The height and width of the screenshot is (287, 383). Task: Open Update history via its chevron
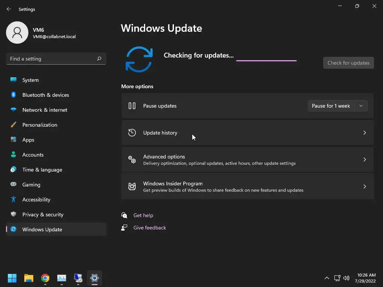tap(364, 133)
